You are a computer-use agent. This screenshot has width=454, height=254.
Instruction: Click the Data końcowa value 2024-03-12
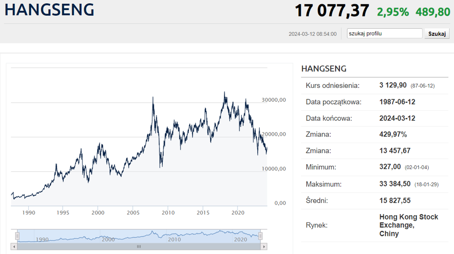397,118
